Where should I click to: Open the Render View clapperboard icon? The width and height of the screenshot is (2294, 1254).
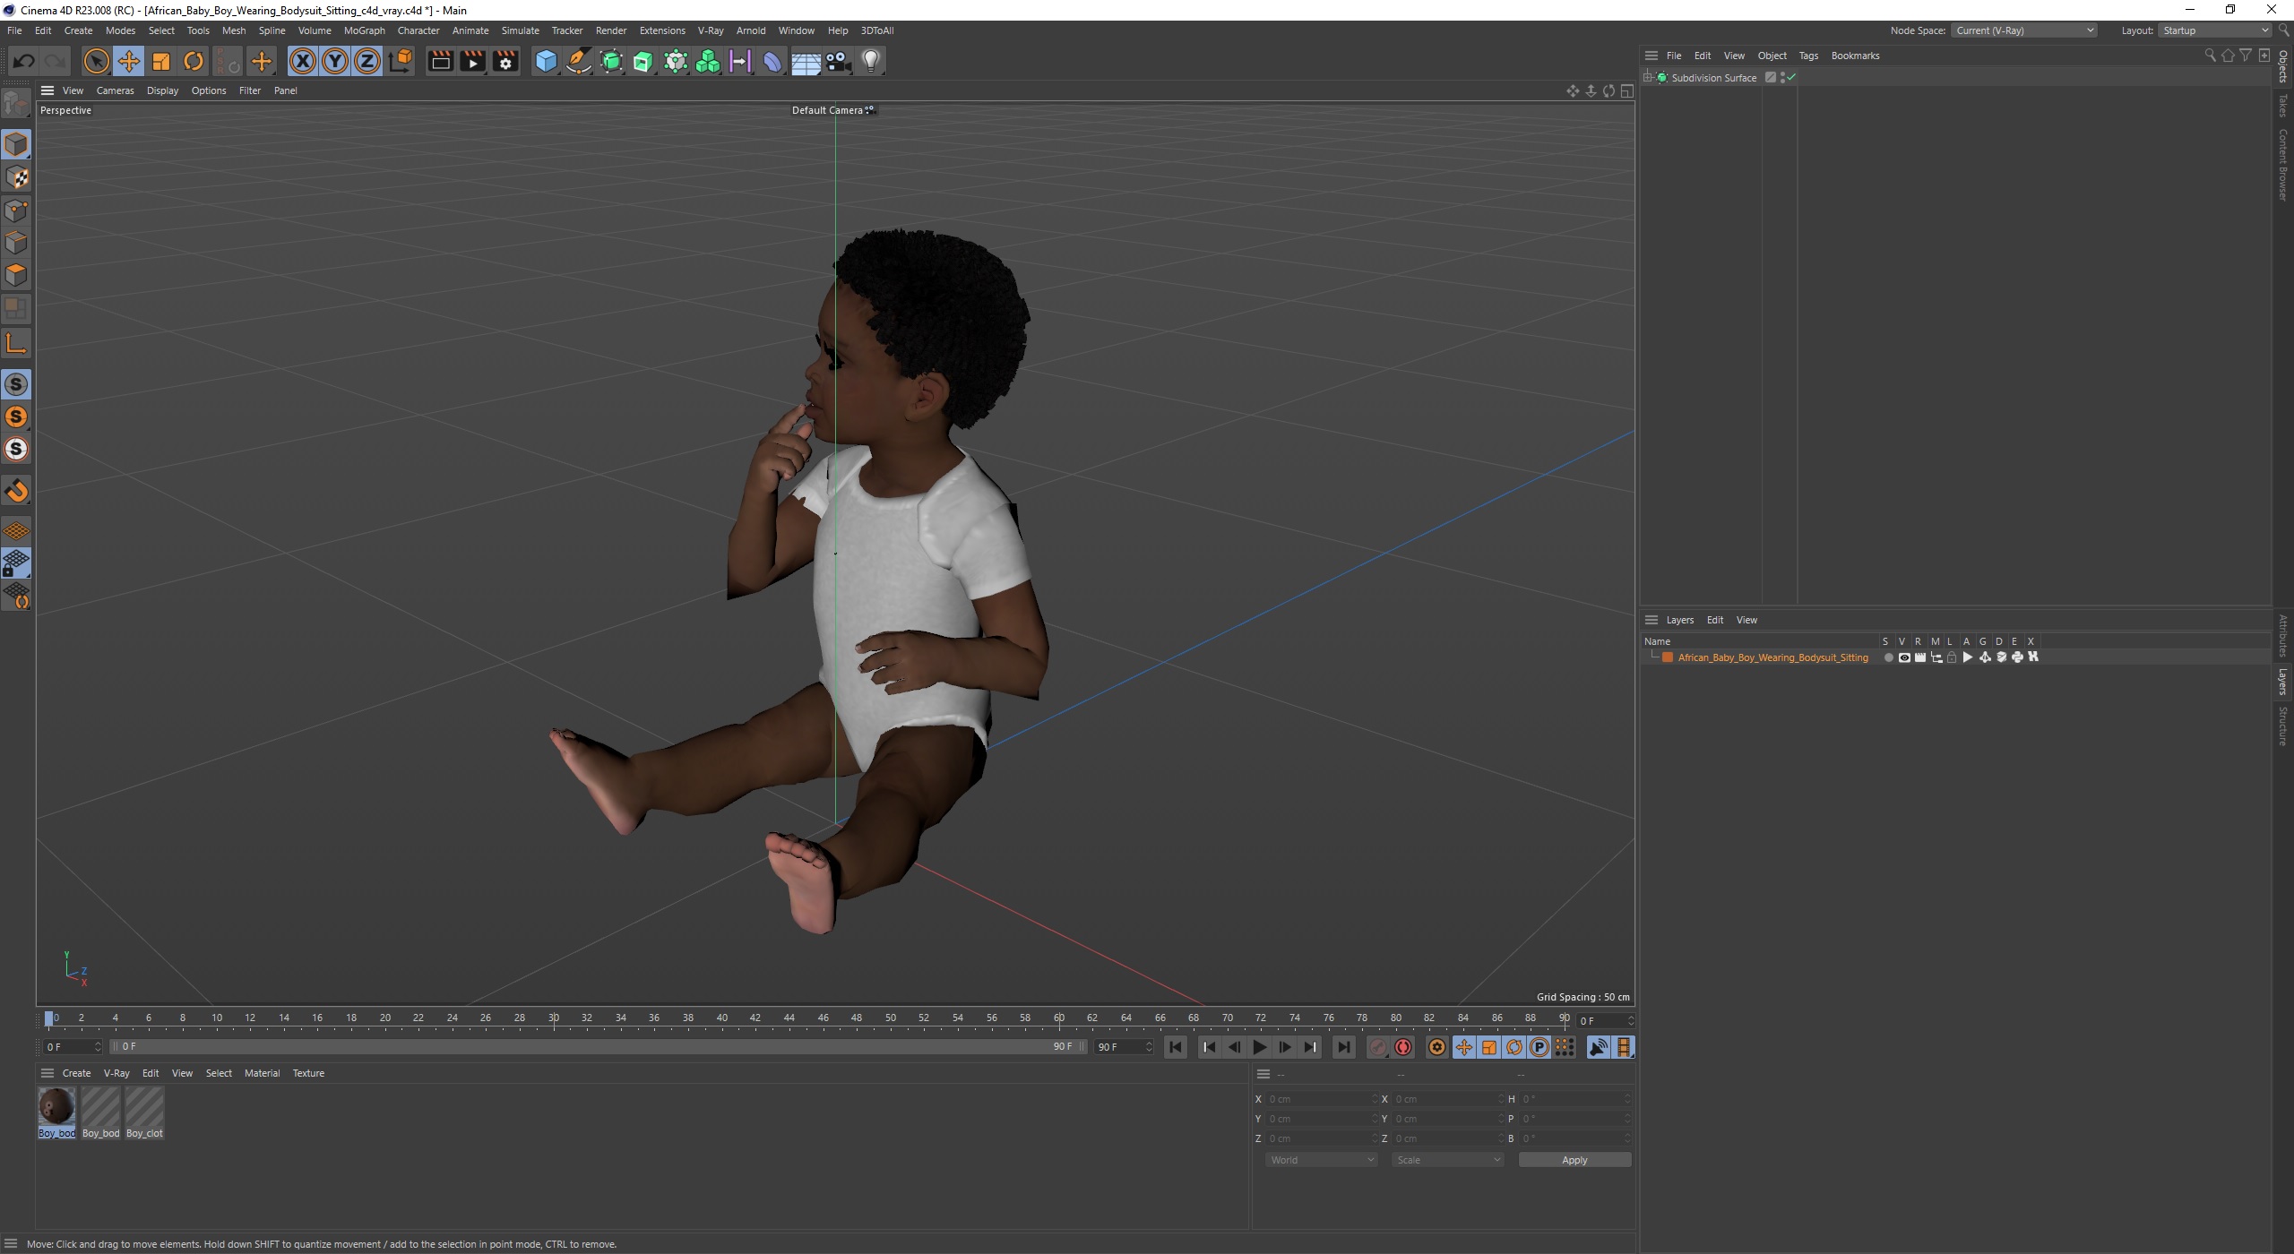440,61
